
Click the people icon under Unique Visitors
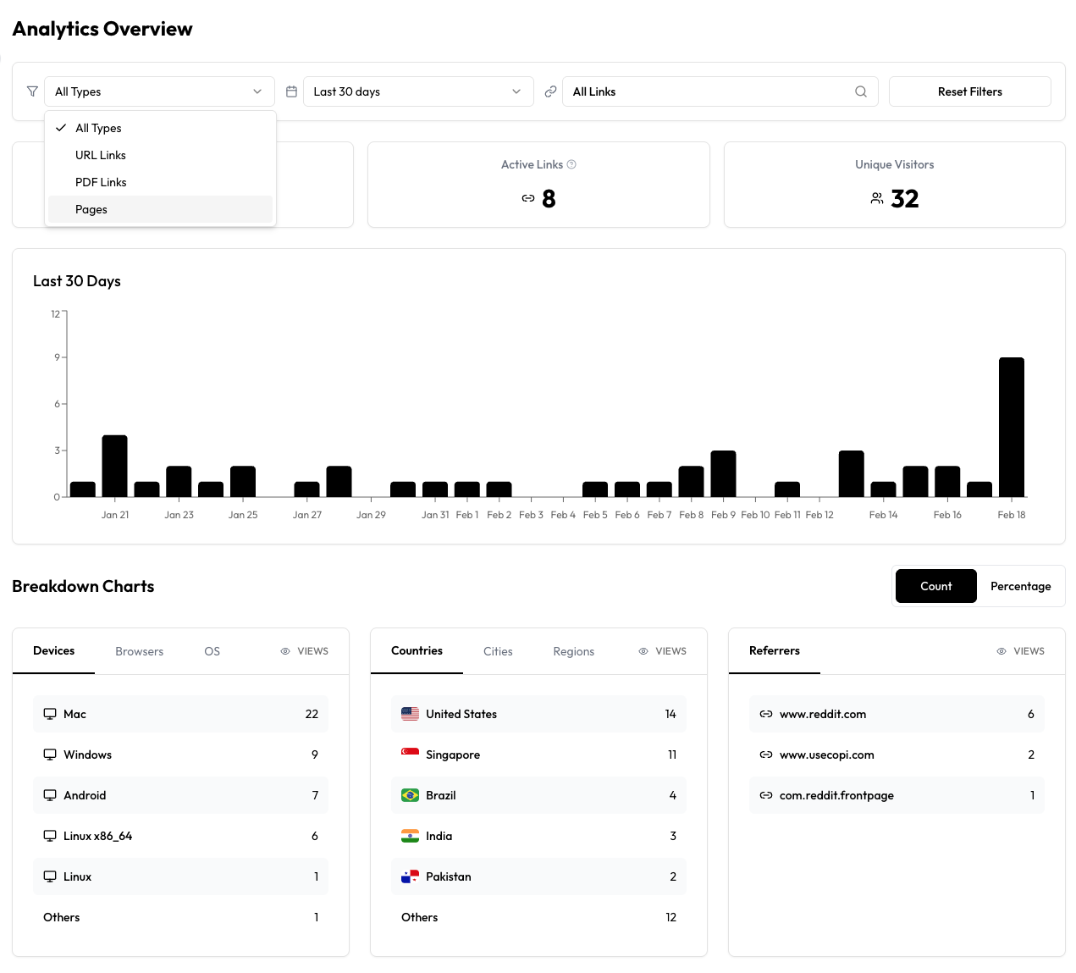click(877, 198)
